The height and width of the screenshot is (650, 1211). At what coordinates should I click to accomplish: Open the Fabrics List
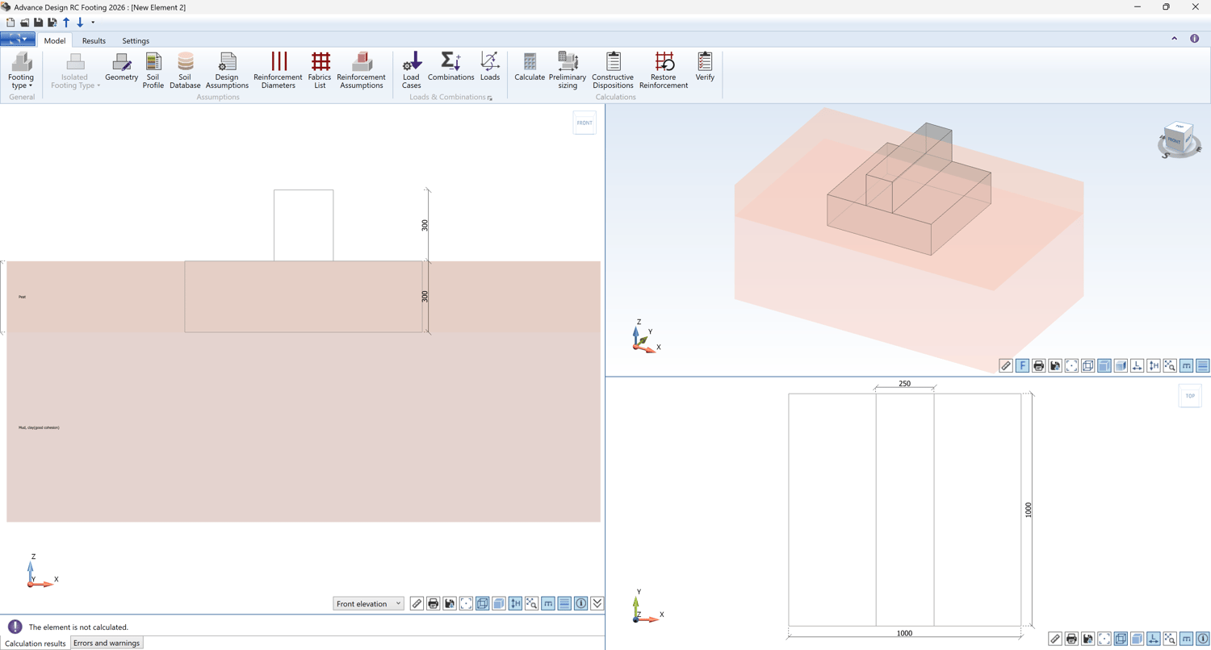(x=320, y=70)
